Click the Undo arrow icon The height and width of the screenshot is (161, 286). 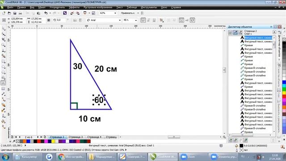click(46, 13)
